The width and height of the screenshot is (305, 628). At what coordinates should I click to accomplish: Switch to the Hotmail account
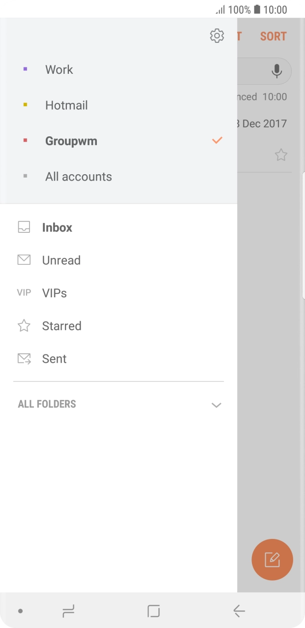(x=66, y=105)
